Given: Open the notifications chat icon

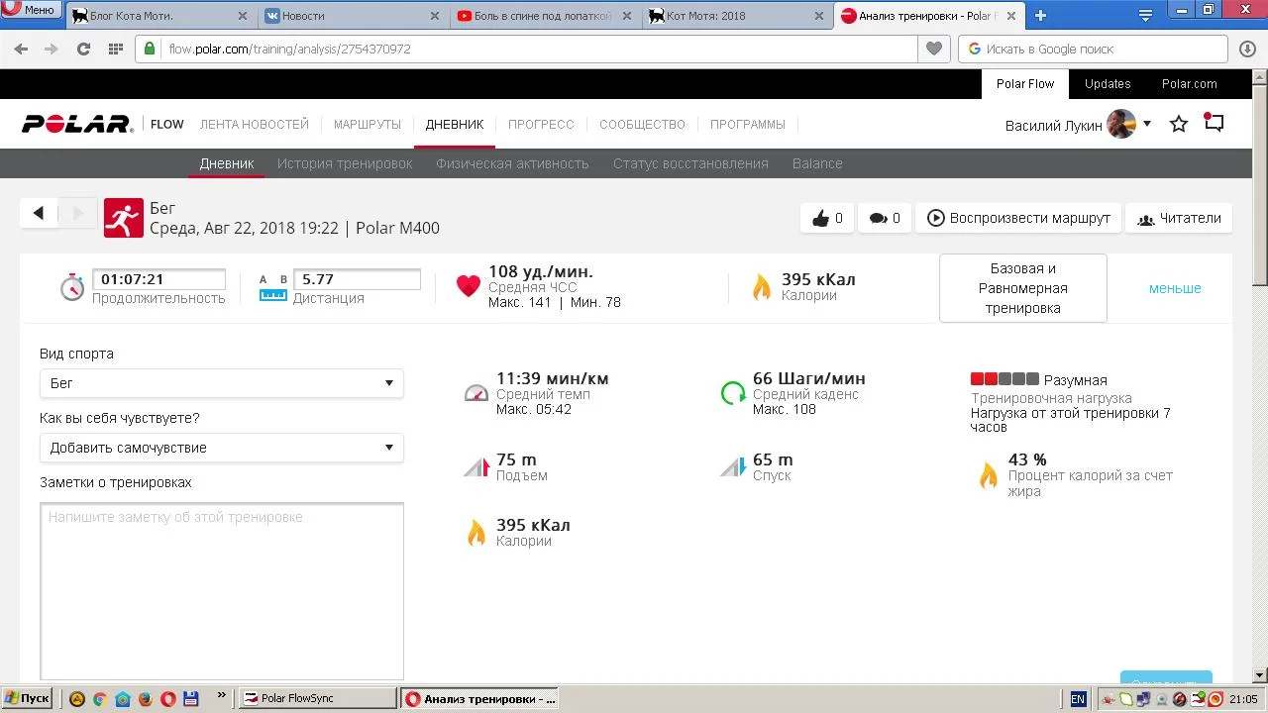Looking at the screenshot, I should click(1214, 124).
